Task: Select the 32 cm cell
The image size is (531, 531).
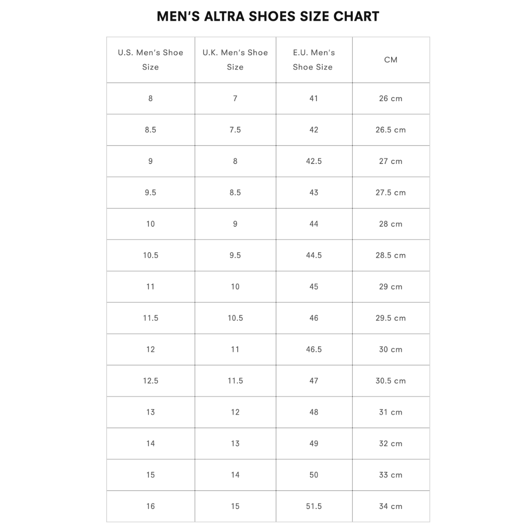Action: click(x=391, y=444)
